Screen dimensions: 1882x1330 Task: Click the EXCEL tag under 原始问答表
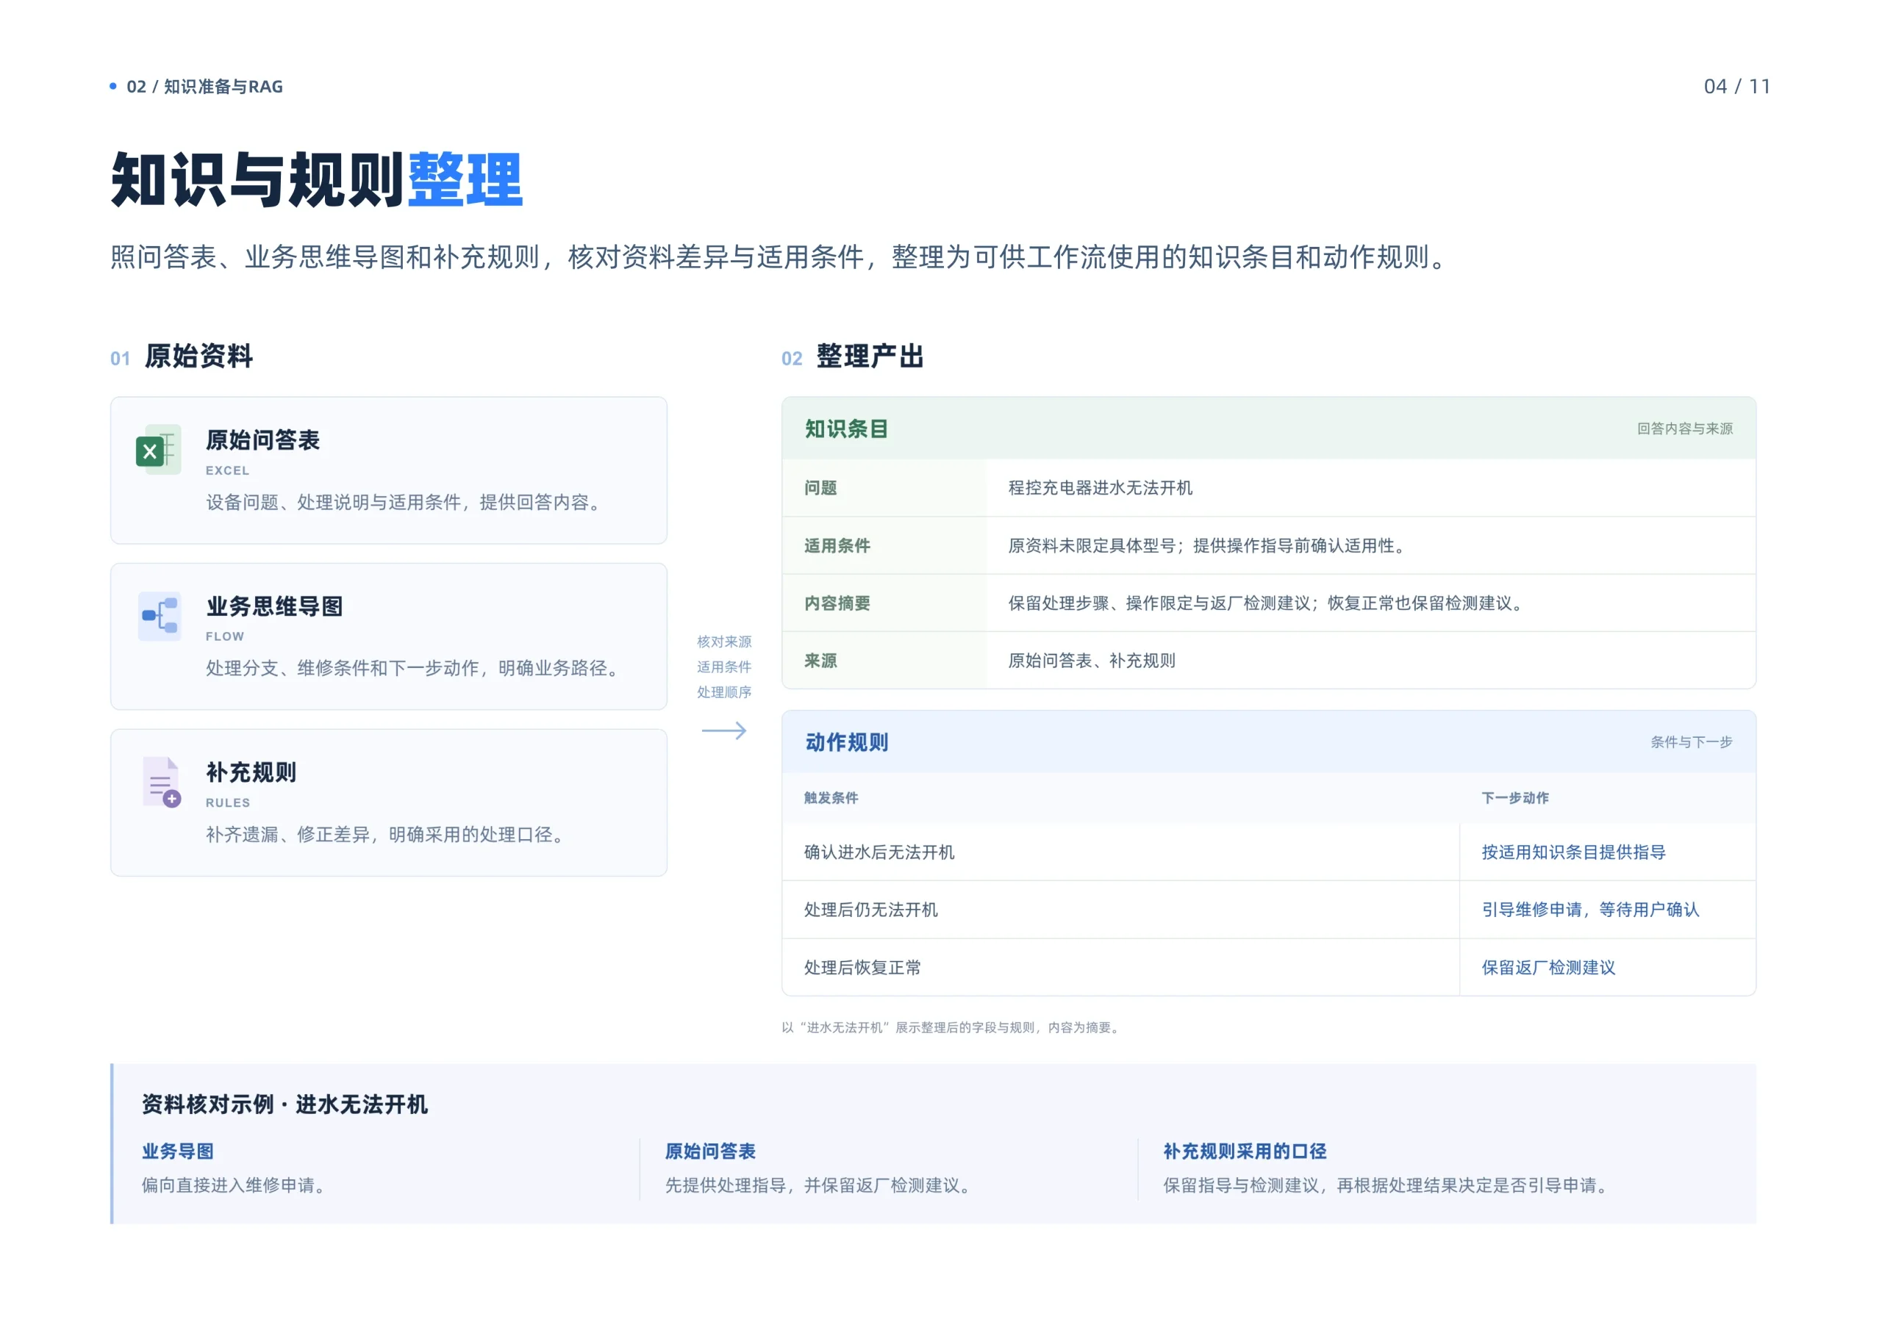227,470
